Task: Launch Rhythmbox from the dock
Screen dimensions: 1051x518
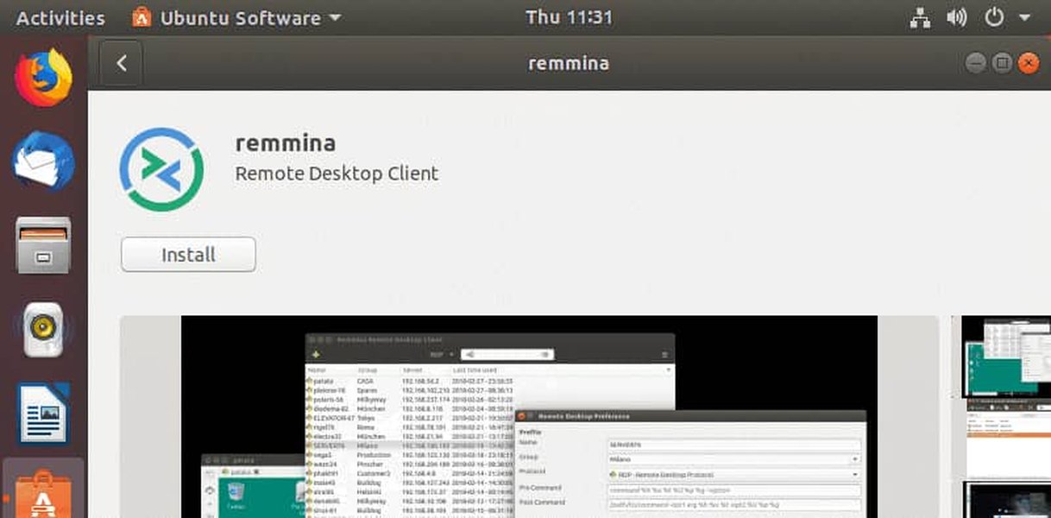Action: [43, 329]
